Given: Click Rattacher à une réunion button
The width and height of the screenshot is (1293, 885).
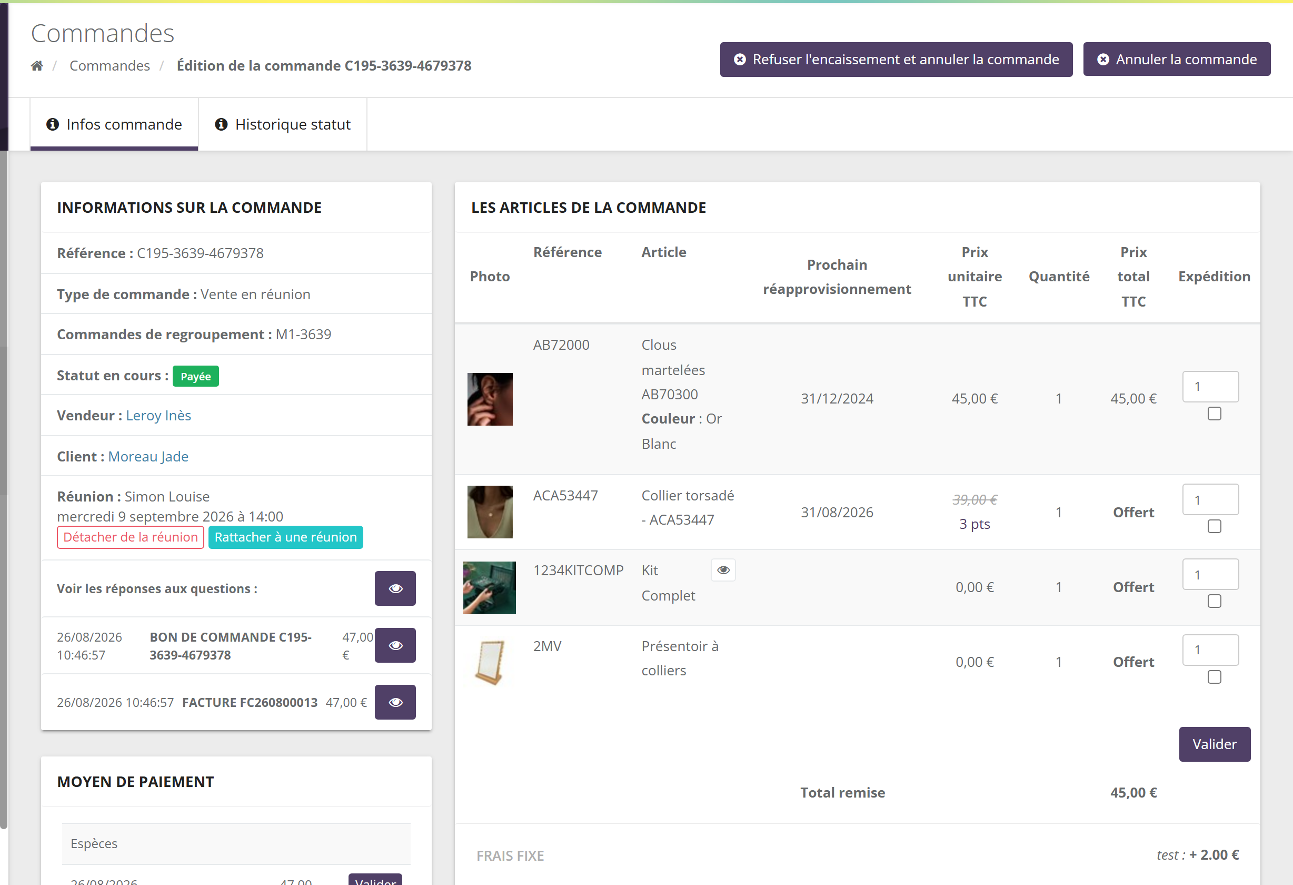Looking at the screenshot, I should click(x=286, y=537).
